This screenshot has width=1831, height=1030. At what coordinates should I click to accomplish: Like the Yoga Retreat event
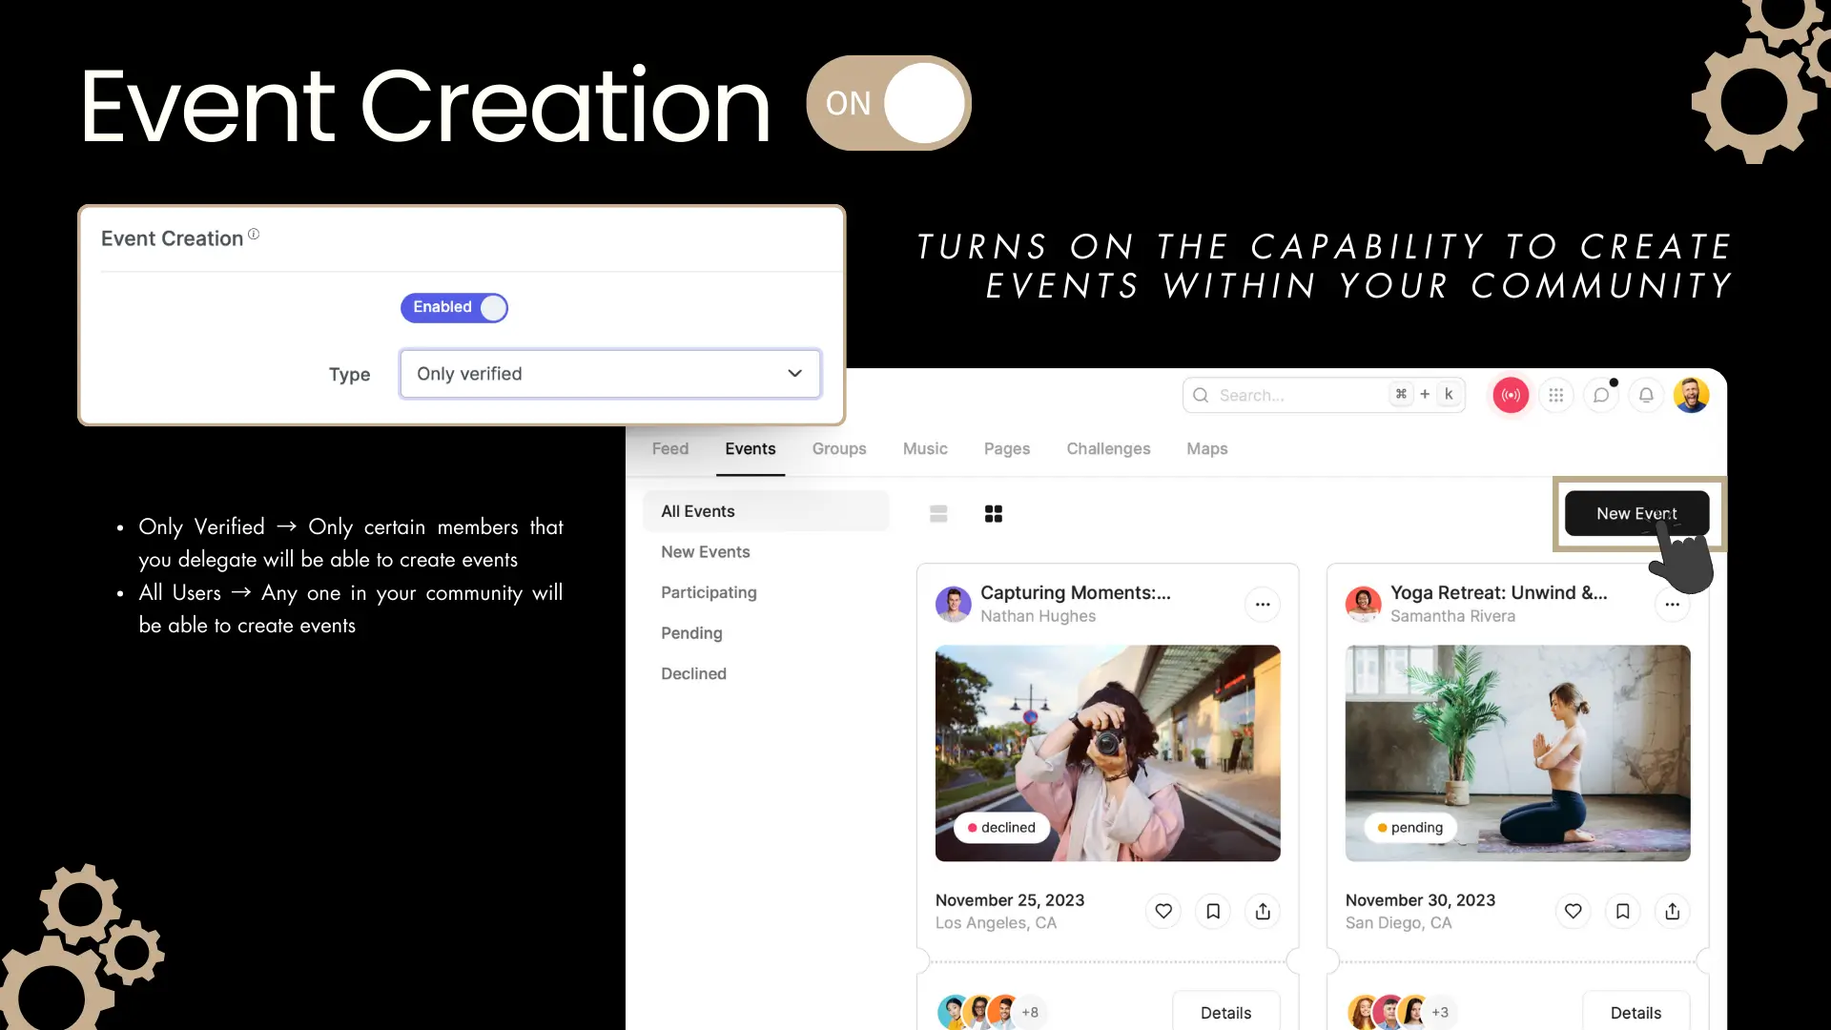1574,912
